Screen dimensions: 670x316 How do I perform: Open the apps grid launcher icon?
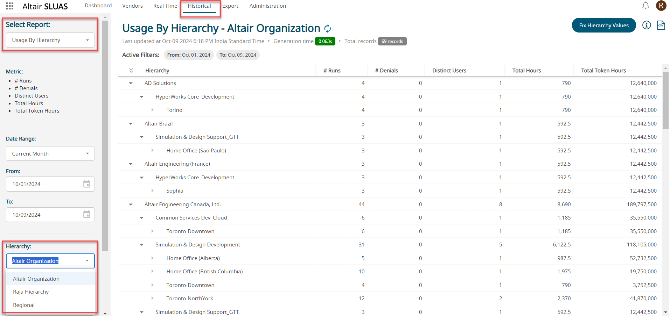click(x=10, y=6)
